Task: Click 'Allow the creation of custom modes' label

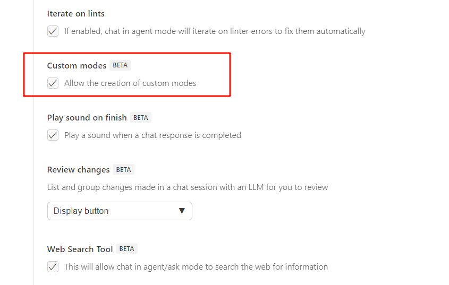Action: click(x=130, y=83)
